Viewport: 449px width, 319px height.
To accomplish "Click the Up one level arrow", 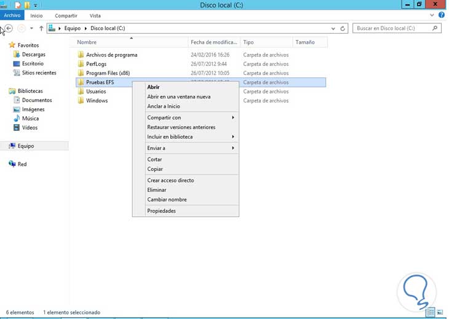I will click(41, 28).
